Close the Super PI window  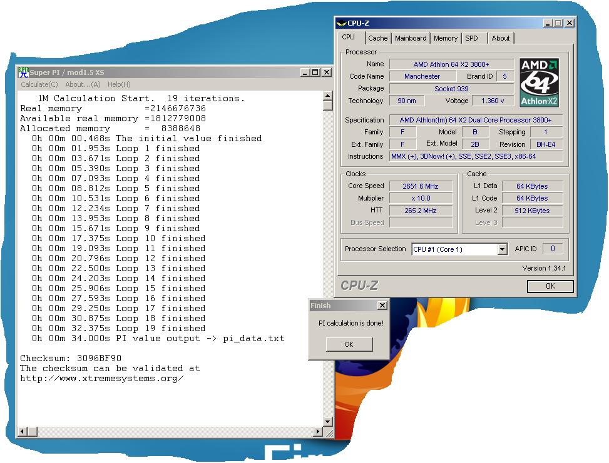point(327,72)
